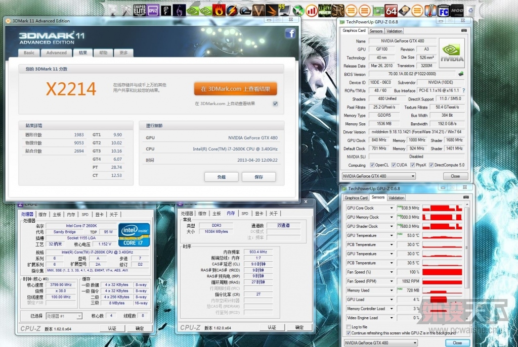The image size is (518, 347).
Task: Open the GPU Shader Clock sensor dropdown
Action: [x=392, y=226]
